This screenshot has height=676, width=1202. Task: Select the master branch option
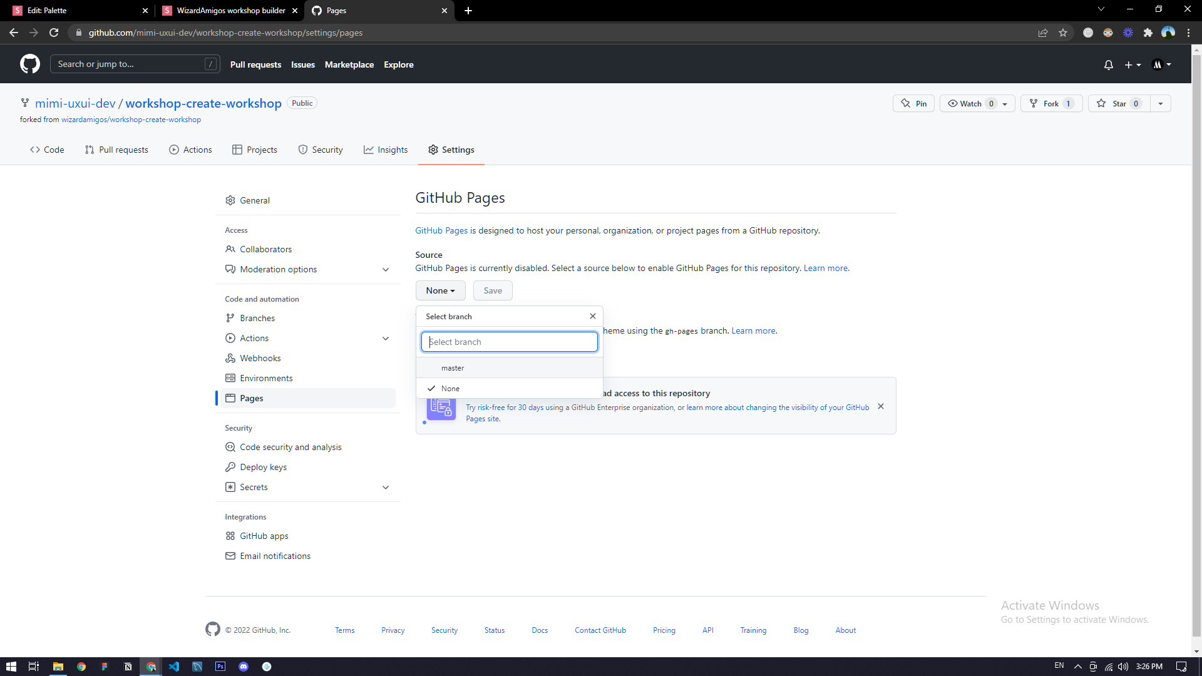[x=453, y=368]
